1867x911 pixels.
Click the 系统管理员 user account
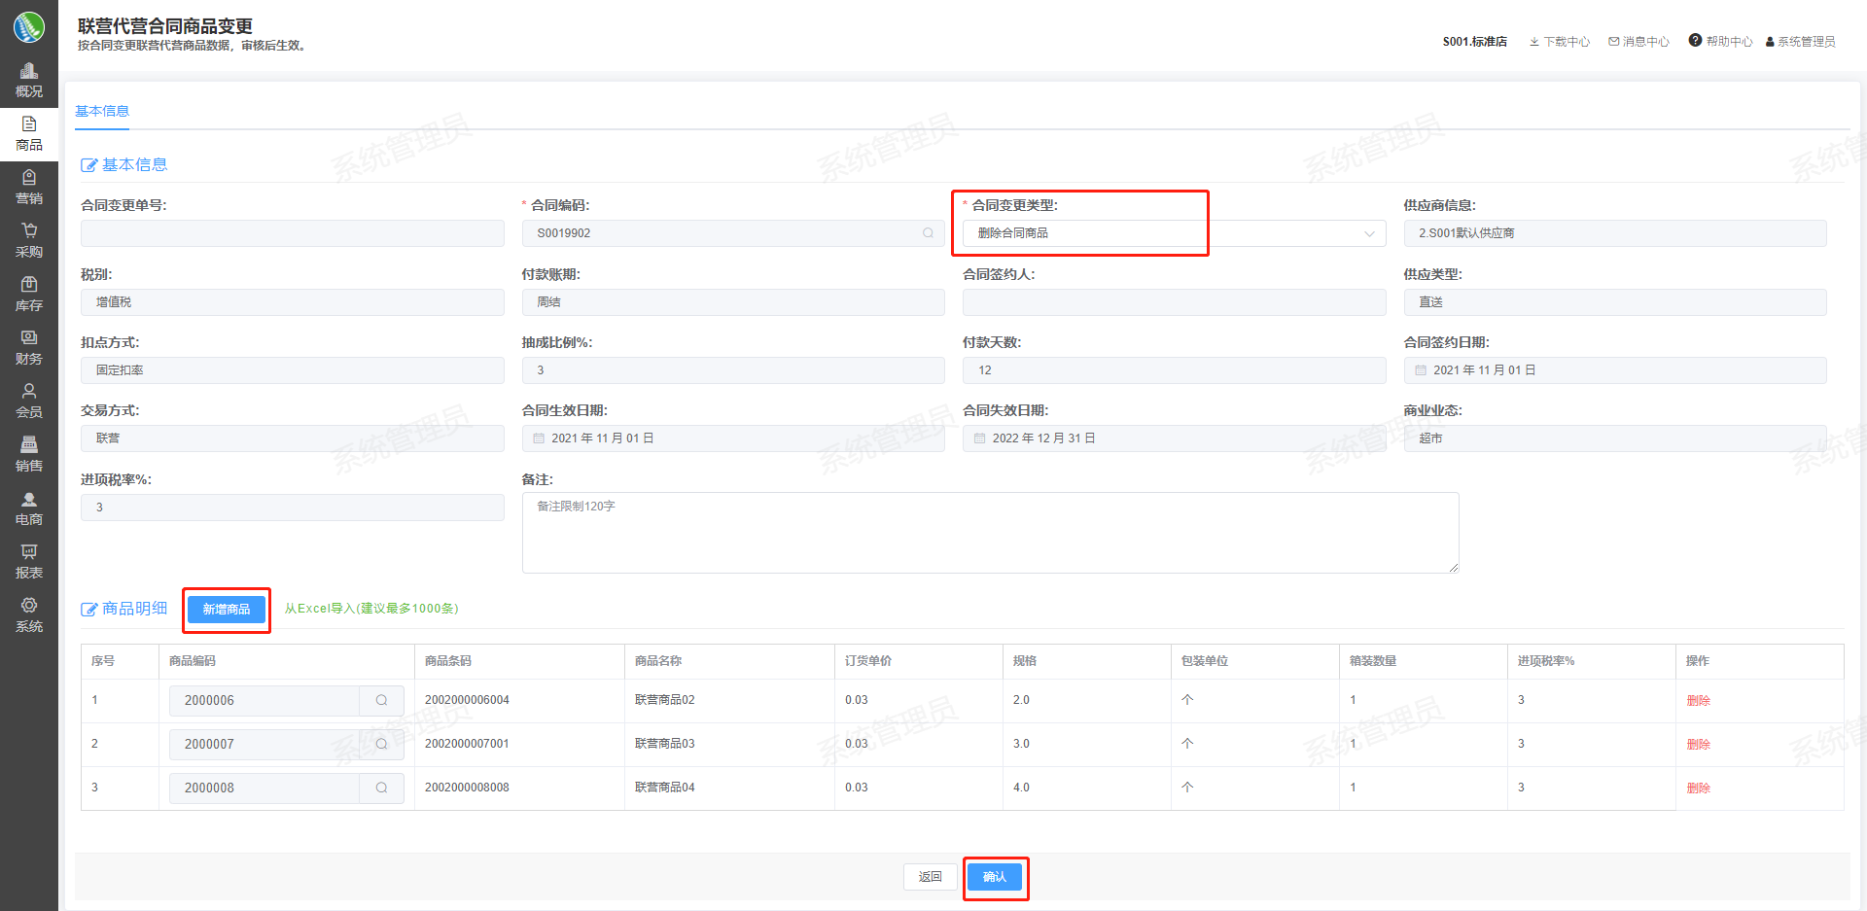click(x=1801, y=42)
